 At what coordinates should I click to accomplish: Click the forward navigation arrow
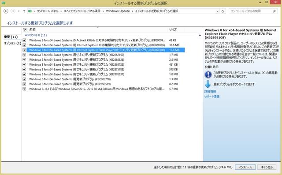coord(13,11)
